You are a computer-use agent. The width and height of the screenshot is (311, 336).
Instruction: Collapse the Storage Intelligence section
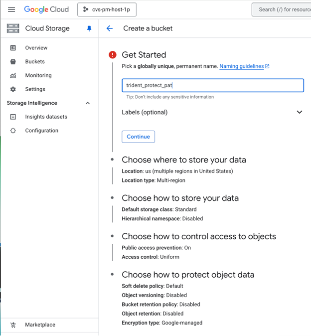(88, 103)
